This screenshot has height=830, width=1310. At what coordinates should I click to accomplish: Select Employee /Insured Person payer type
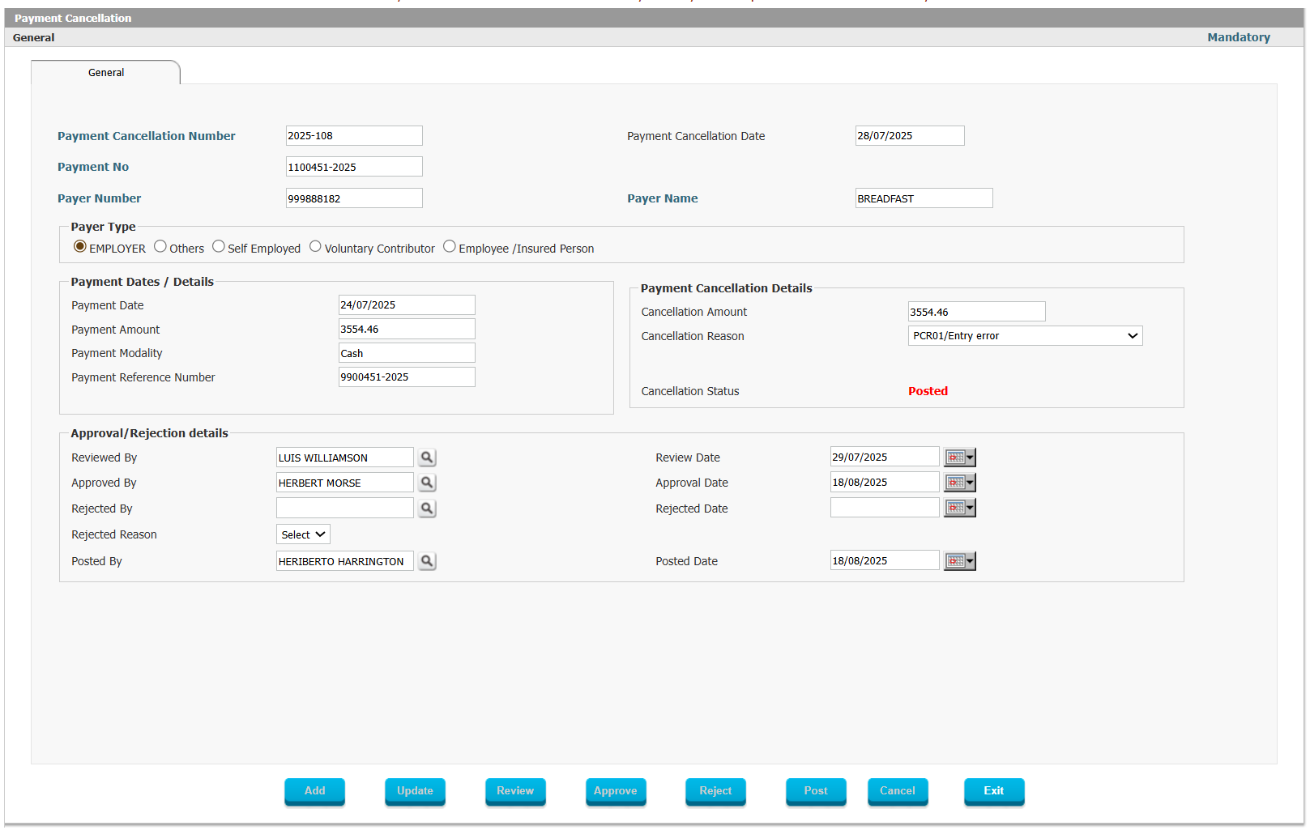click(x=450, y=246)
